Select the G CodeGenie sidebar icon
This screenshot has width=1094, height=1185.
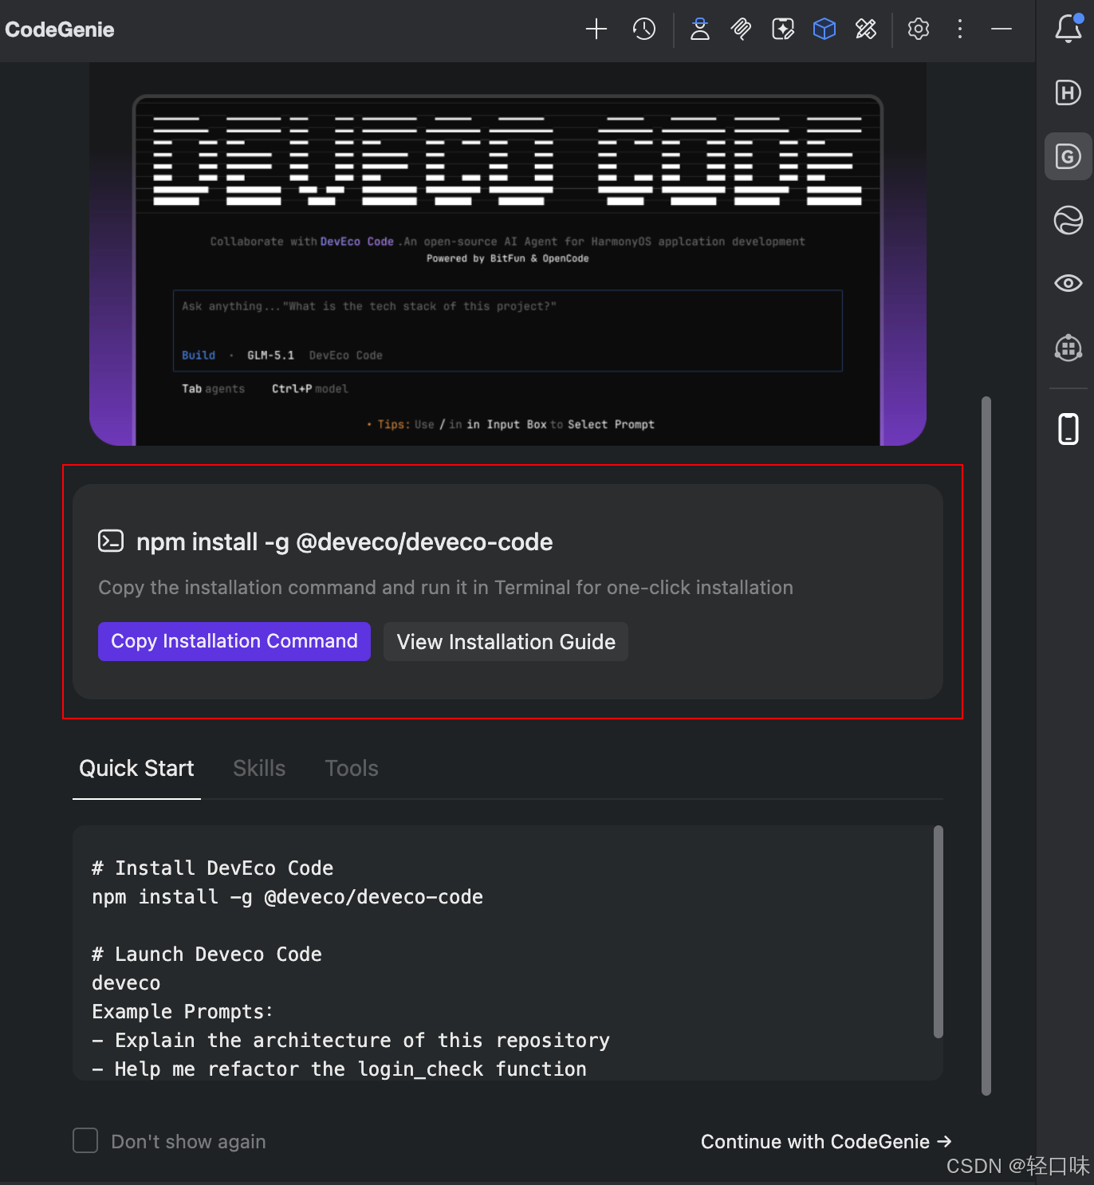[1068, 156]
